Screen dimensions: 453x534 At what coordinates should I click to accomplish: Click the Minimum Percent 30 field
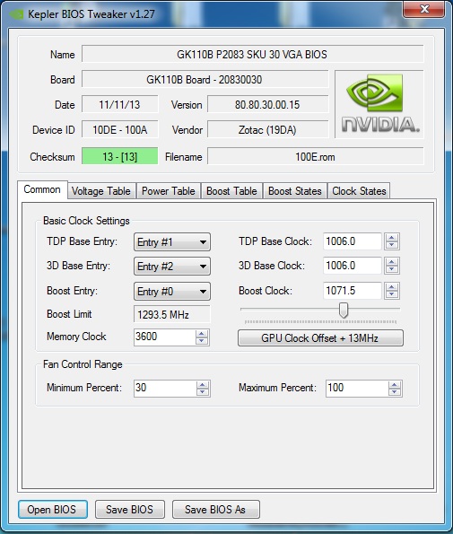pyautogui.click(x=165, y=389)
